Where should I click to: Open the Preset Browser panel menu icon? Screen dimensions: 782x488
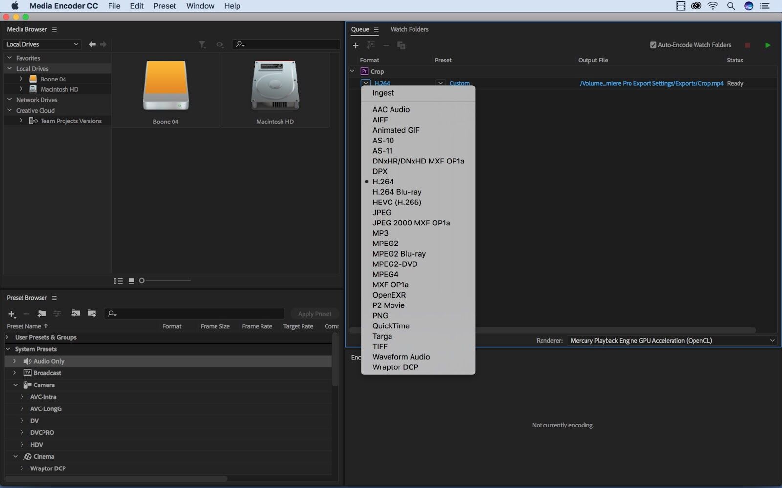coord(54,298)
